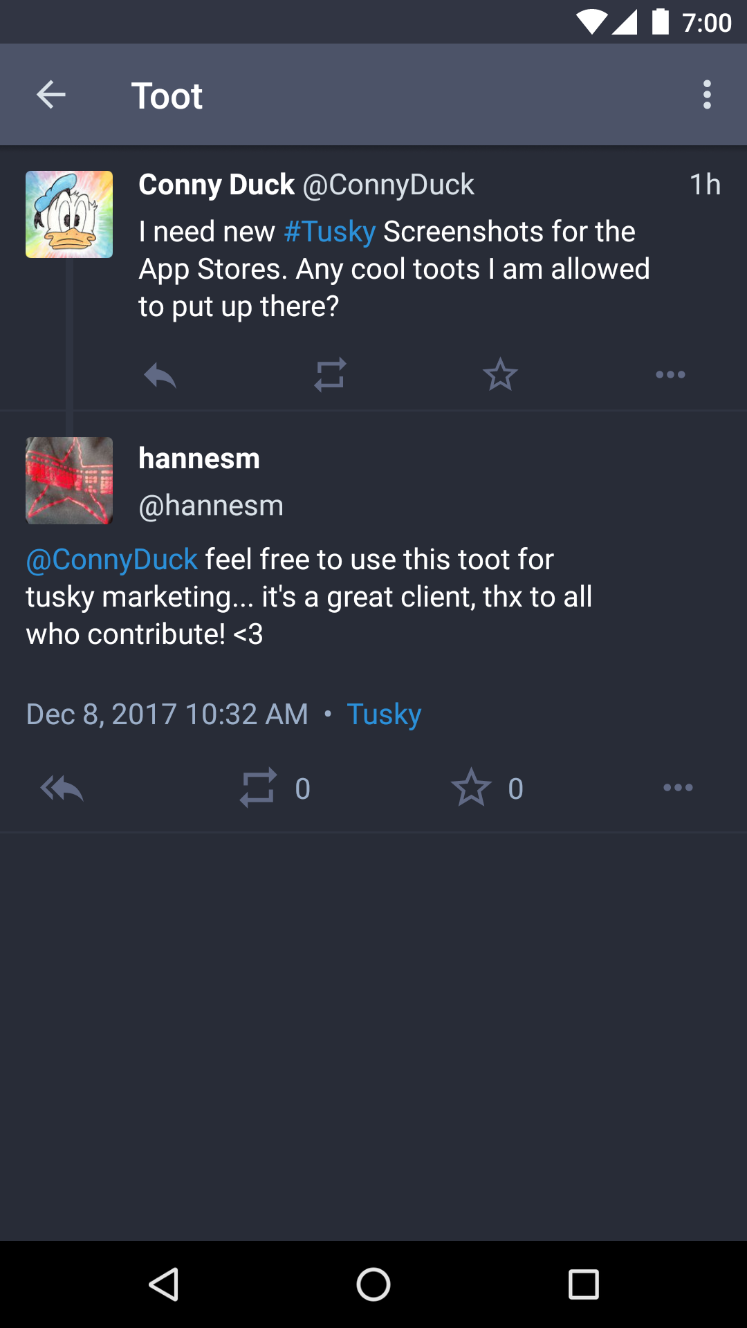Open more options for Conny Duck's toot
Screen dimensions: 747x1328
coord(670,374)
